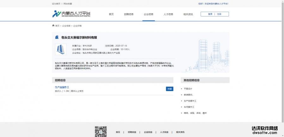Go to 首页 via breadcrumb
Screen dimensions: 284x137
(x=57, y=26)
